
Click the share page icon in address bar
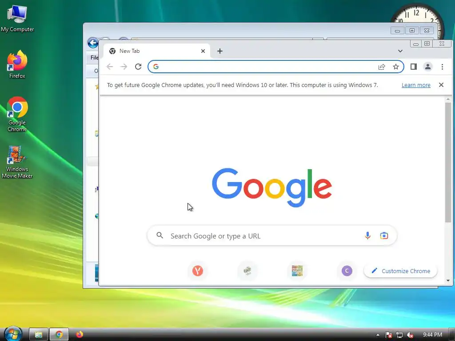pyautogui.click(x=382, y=67)
